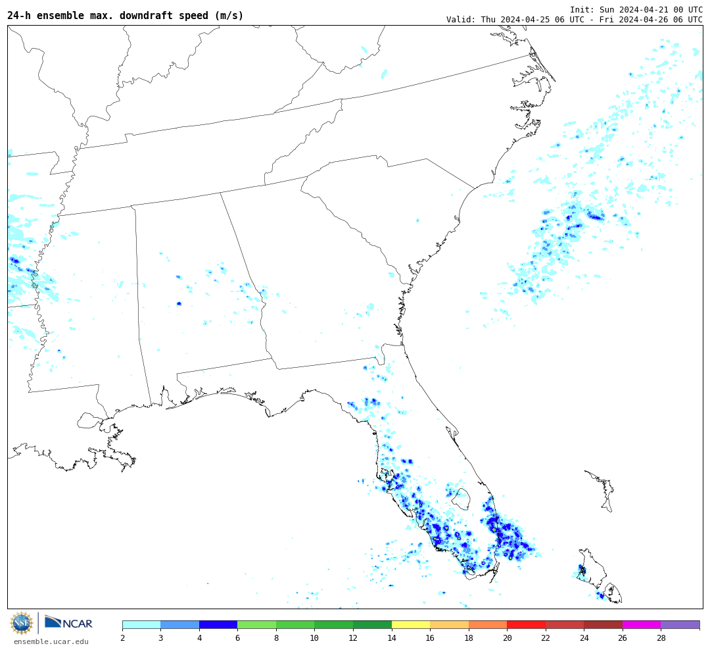The image size is (710, 650).
Task: Click the 18–20 m/s orange swatch
Action: pyautogui.click(x=488, y=624)
